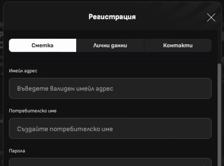This screenshot has width=224, height=166.
Task: Click the Парола field label
Action: click(17, 151)
